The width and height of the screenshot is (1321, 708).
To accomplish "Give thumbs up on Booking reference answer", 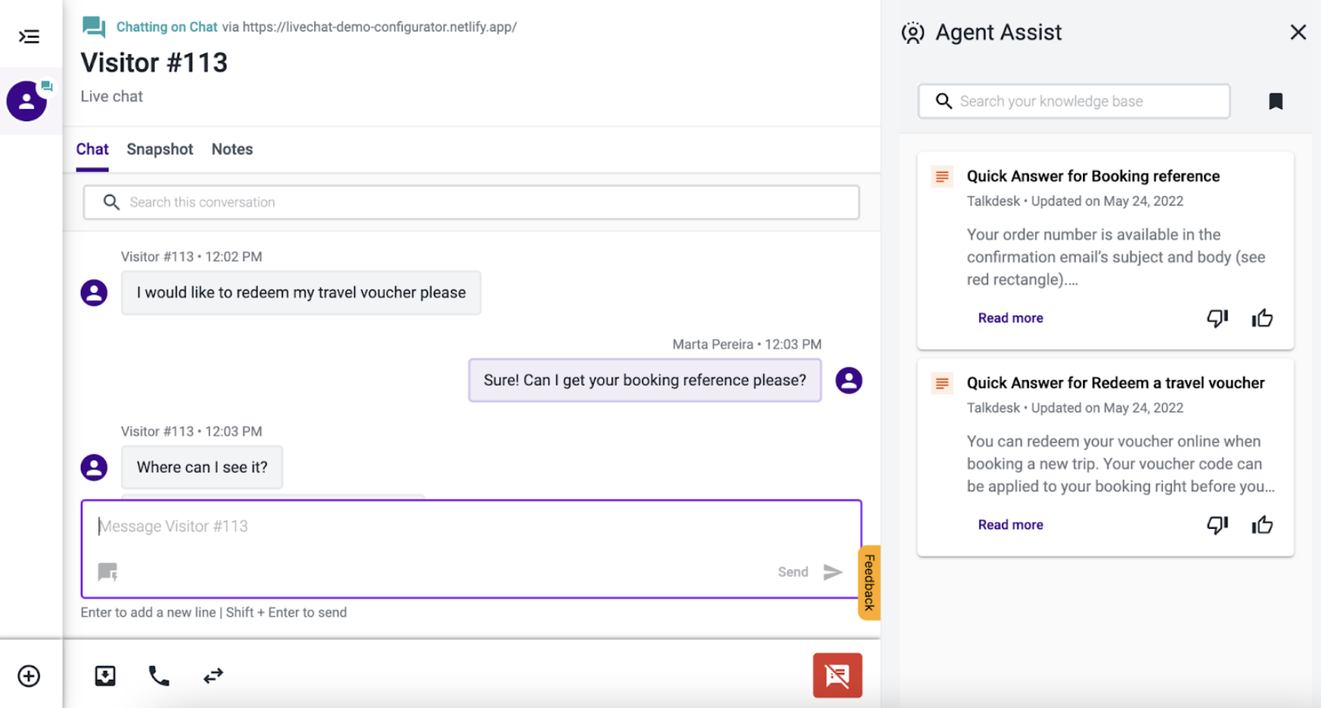I will pyautogui.click(x=1262, y=318).
